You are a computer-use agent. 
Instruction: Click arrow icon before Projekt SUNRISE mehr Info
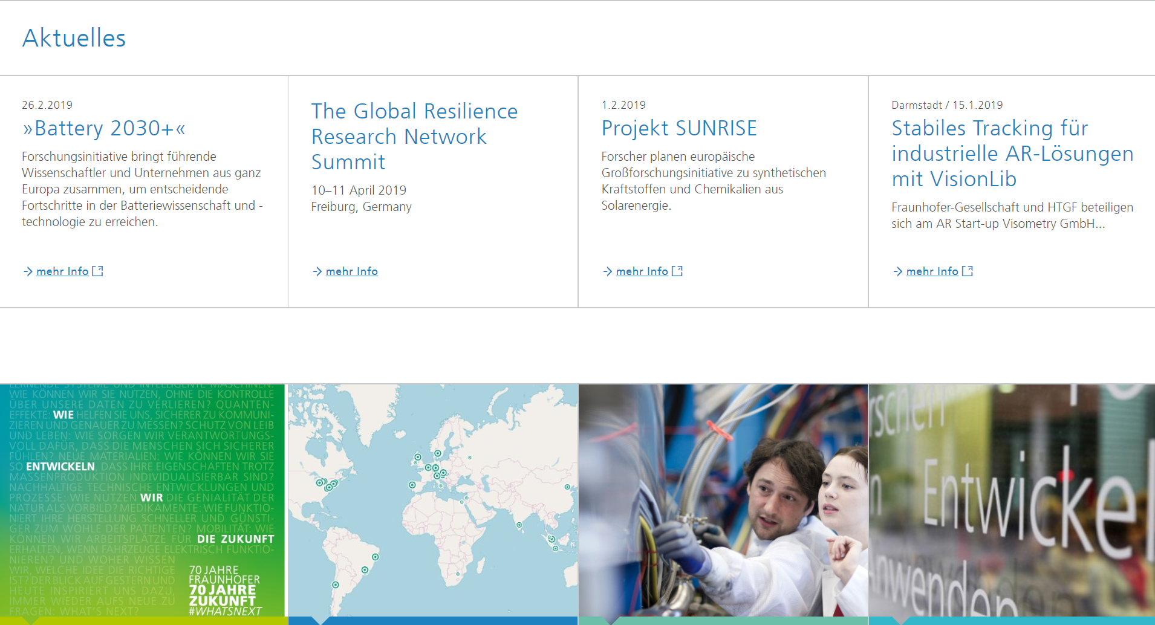(608, 271)
